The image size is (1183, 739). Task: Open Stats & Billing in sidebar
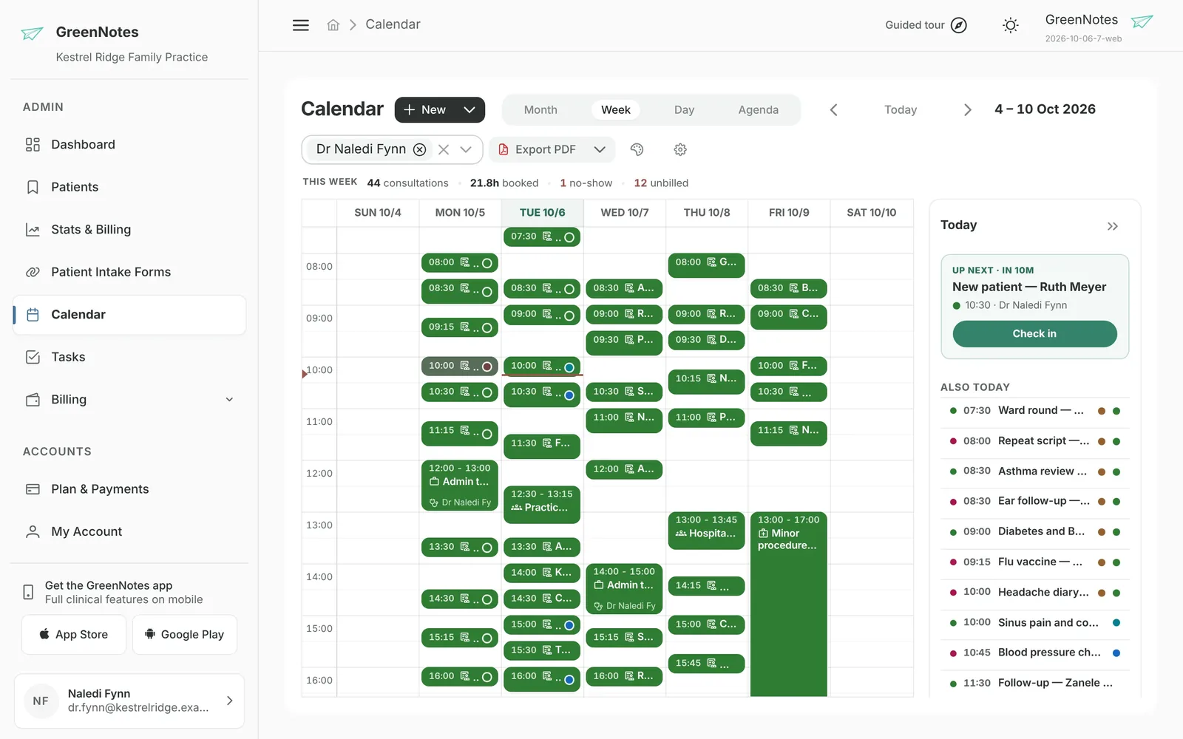coord(129,230)
